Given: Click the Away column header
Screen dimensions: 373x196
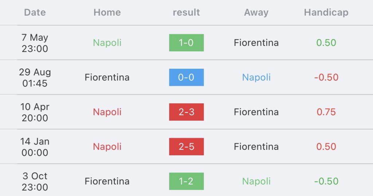Looking at the screenshot, I should tap(256, 12).
